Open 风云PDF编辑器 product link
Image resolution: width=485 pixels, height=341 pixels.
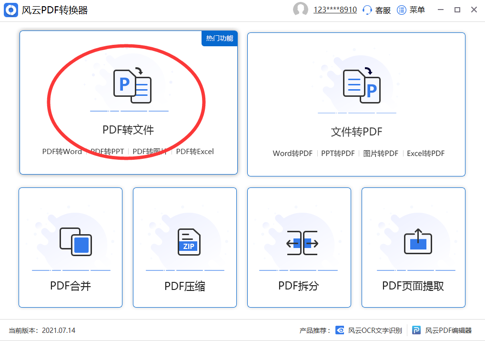(448, 331)
